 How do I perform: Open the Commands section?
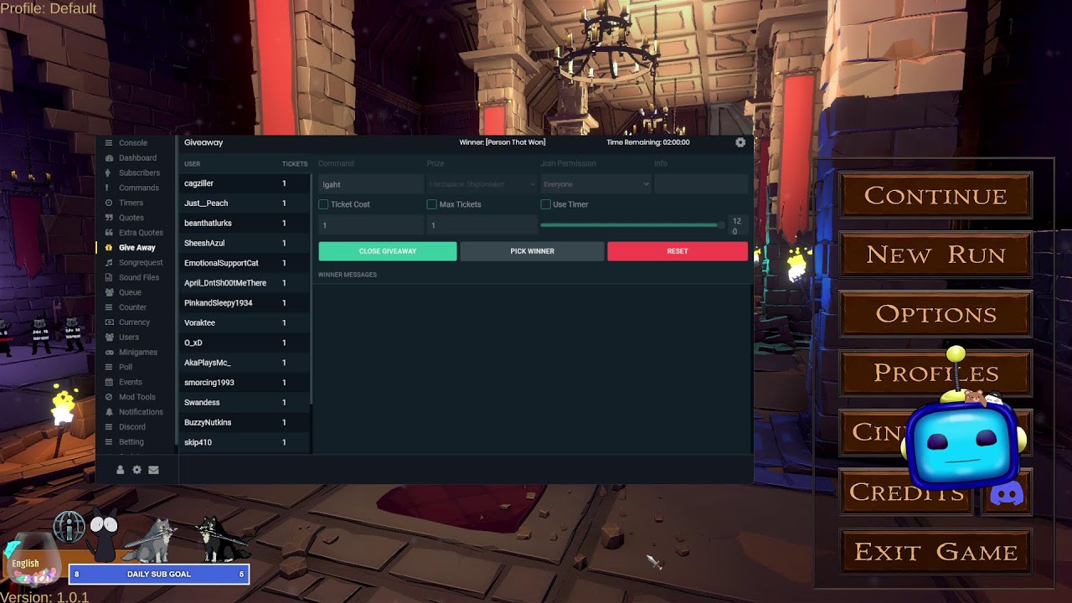coord(138,188)
